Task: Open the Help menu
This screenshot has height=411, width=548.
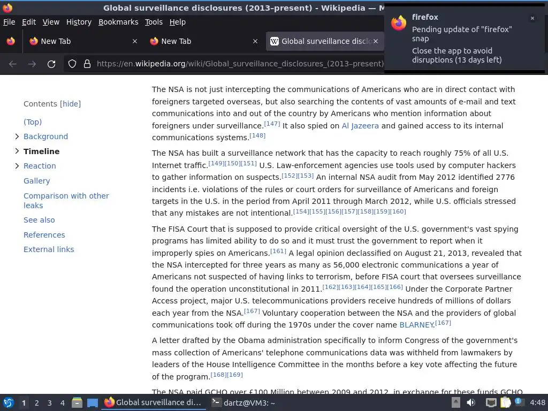Action: (x=178, y=22)
